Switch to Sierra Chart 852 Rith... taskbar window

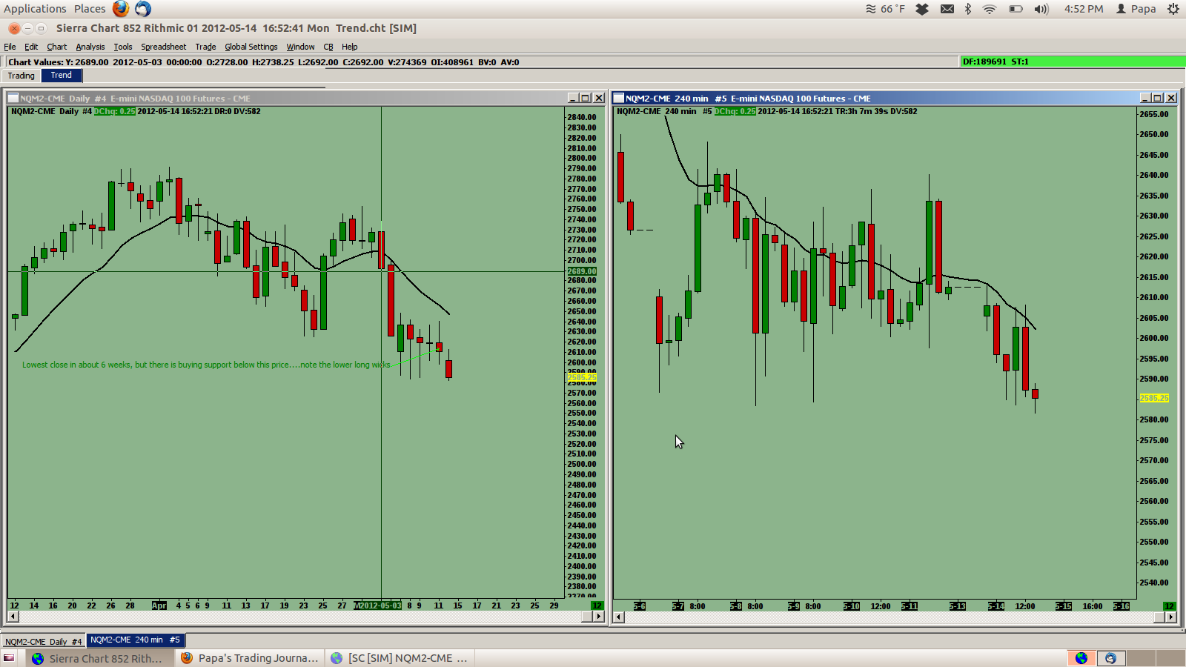101,658
